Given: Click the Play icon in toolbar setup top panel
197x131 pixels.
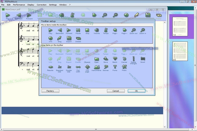Looking at the screenshot, I should (51, 30).
